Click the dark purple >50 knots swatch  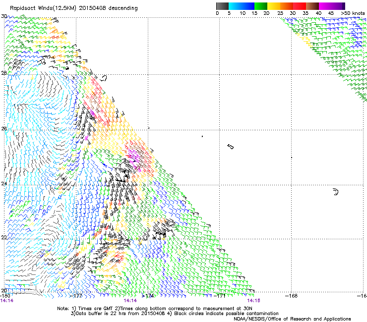coord(344,6)
